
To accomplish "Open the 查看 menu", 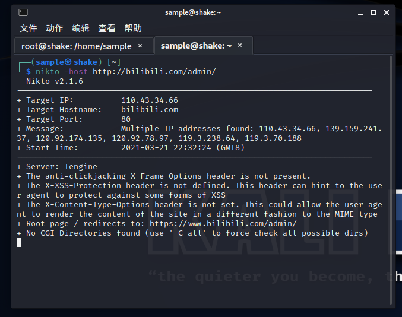I will (x=107, y=28).
